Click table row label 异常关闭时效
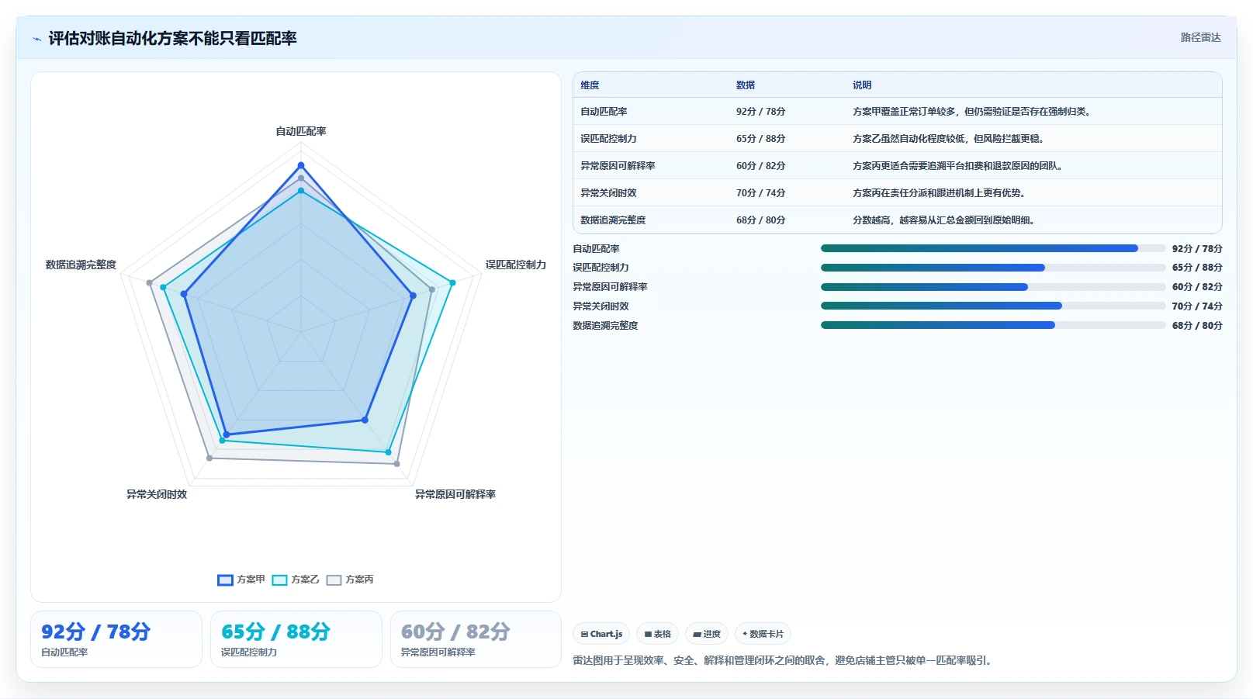This screenshot has width=1253, height=699. click(608, 193)
